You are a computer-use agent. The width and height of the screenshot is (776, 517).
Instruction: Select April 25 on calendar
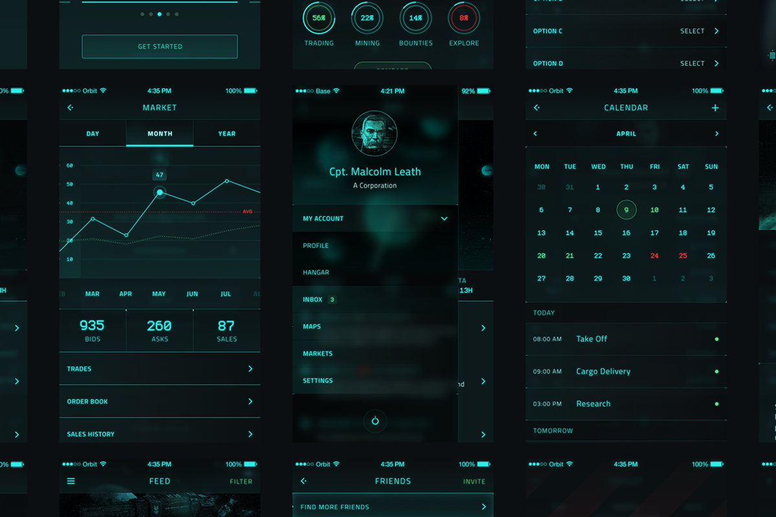(683, 256)
